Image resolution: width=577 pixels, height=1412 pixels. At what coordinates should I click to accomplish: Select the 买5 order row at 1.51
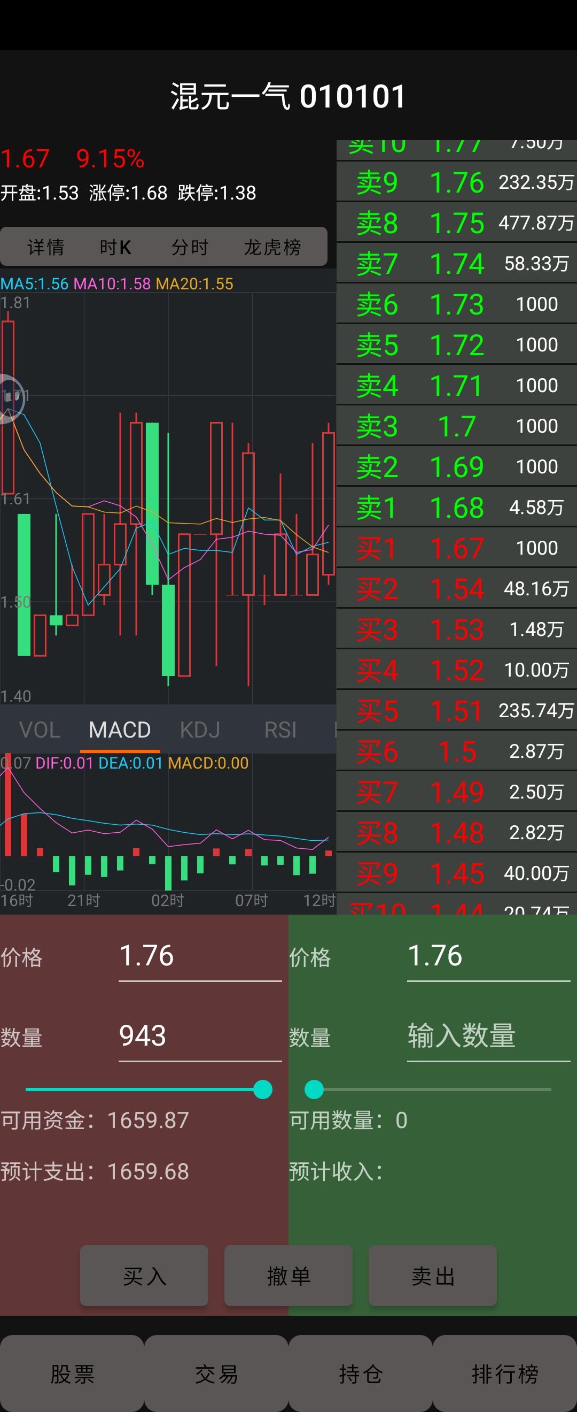click(x=457, y=710)
